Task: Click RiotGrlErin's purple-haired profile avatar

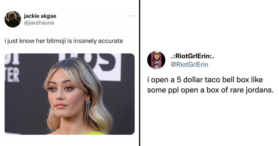Action: point(156,60)
